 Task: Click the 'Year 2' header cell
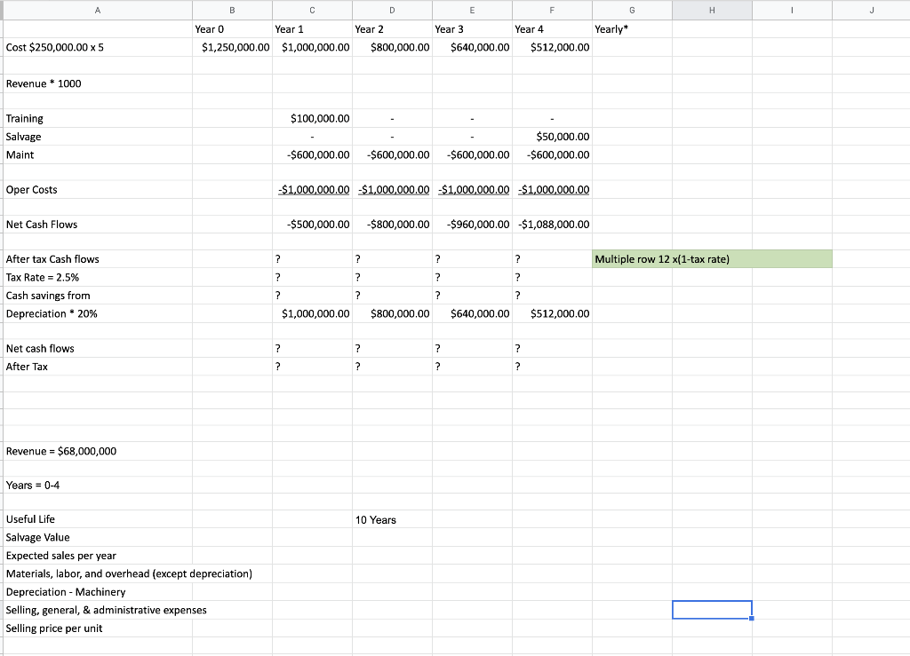point(392,29)
